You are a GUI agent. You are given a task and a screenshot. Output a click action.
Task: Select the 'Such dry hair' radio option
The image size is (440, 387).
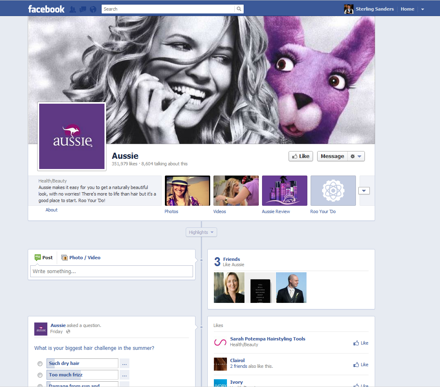(x=40, y=364)
